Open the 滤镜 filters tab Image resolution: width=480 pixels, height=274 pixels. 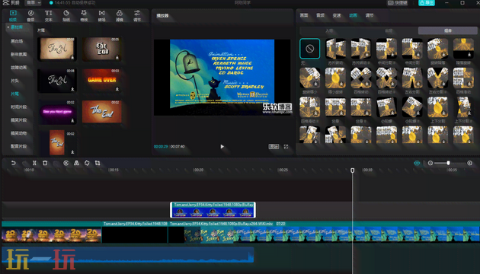tap(120, 15)
